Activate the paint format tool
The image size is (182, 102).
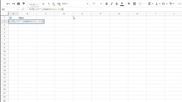pos(24,4)
